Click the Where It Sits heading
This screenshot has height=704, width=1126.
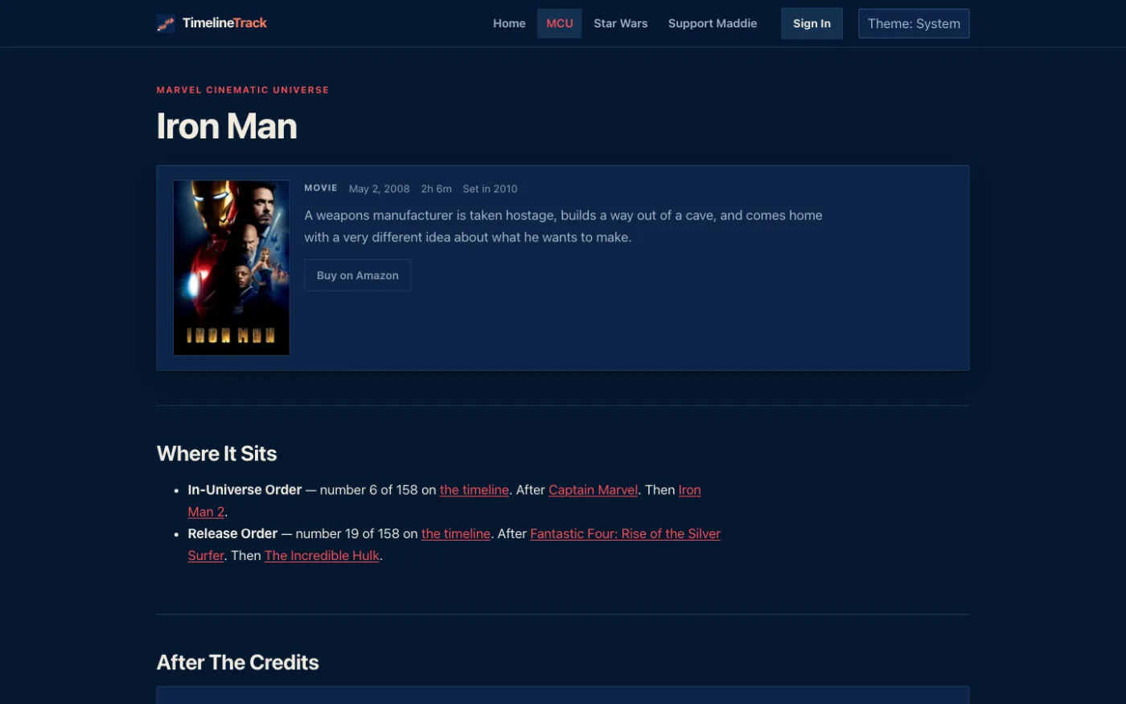click(x=217, y=454)
